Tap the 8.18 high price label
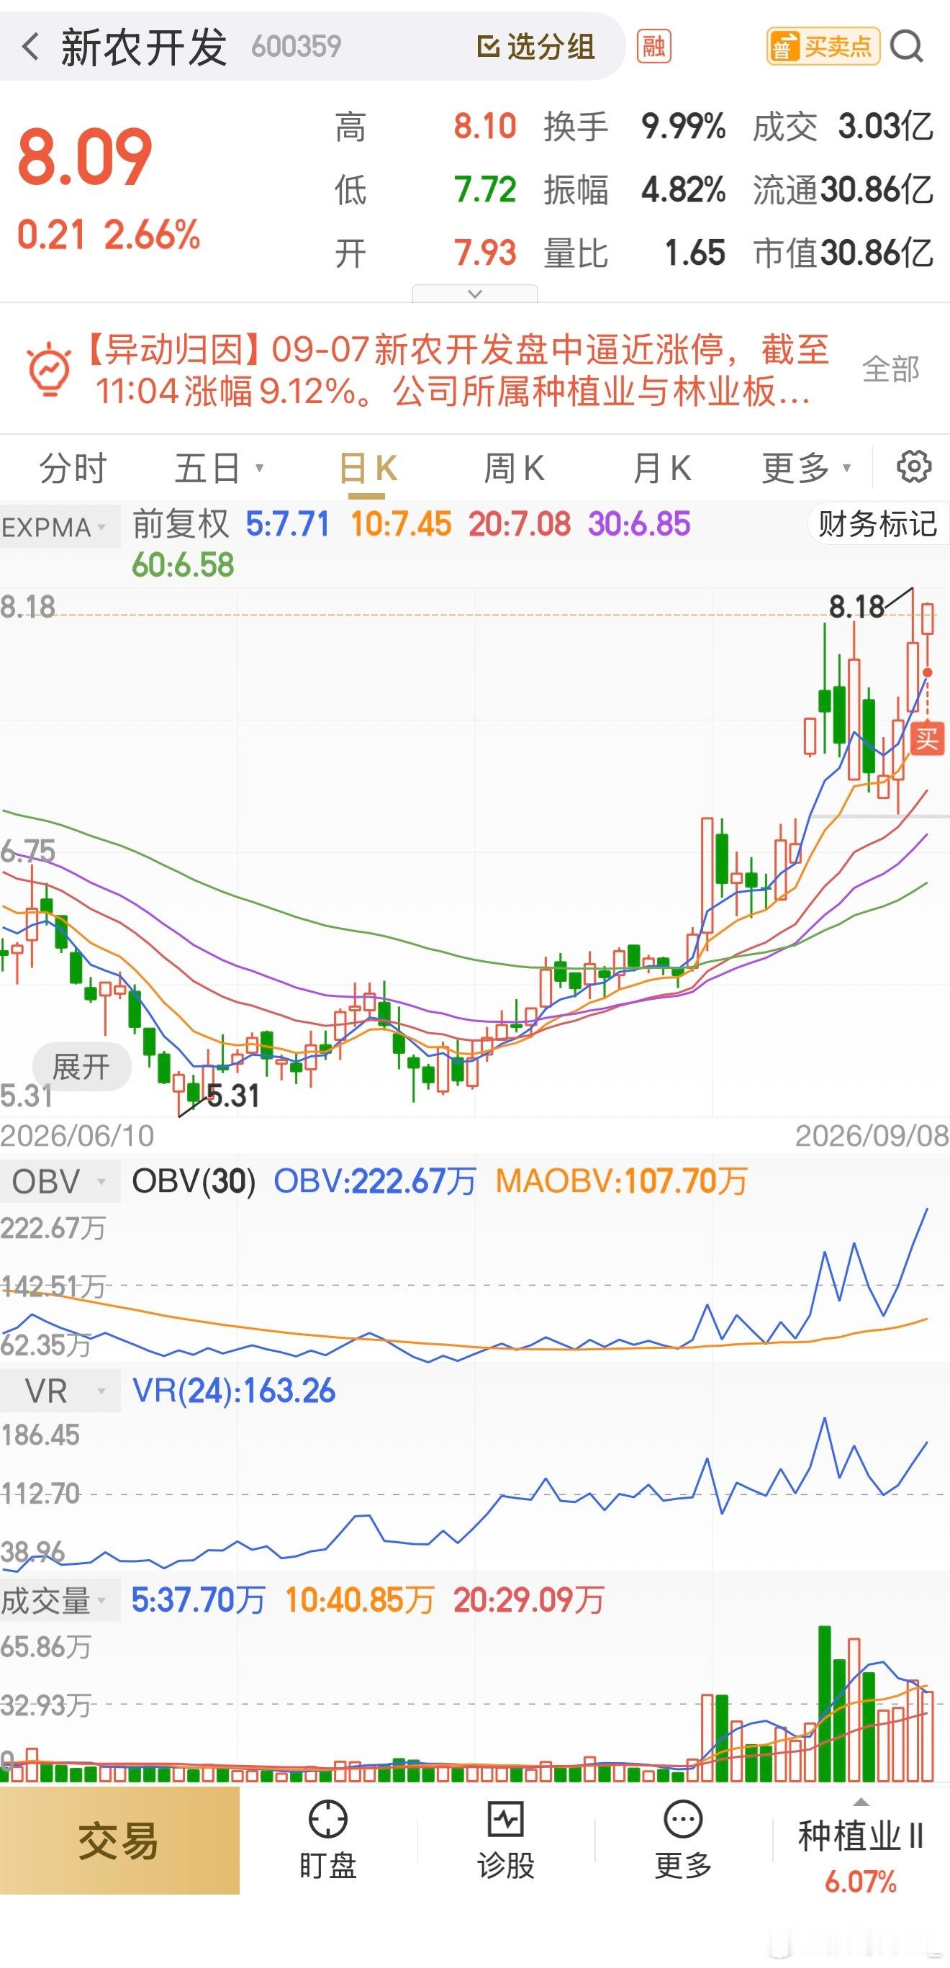The height and width of the screenshot is (1968, 950). click(857, 607)
